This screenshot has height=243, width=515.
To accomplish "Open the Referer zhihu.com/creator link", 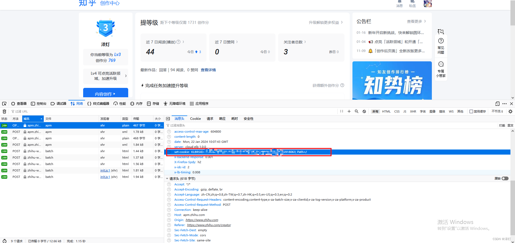I will [209, 225].
